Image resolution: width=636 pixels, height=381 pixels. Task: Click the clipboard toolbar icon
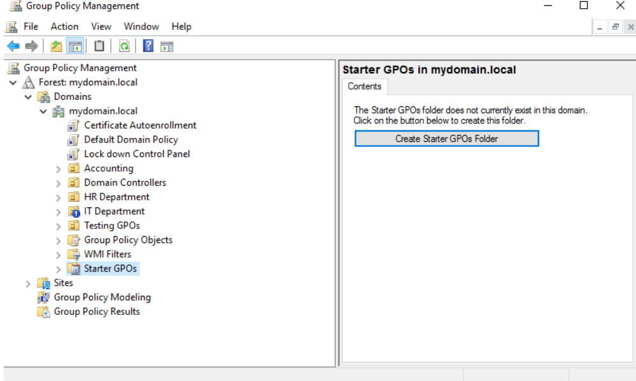99,46
